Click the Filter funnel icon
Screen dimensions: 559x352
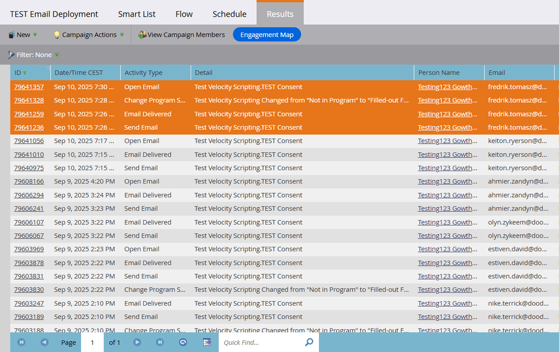[11, 55]
